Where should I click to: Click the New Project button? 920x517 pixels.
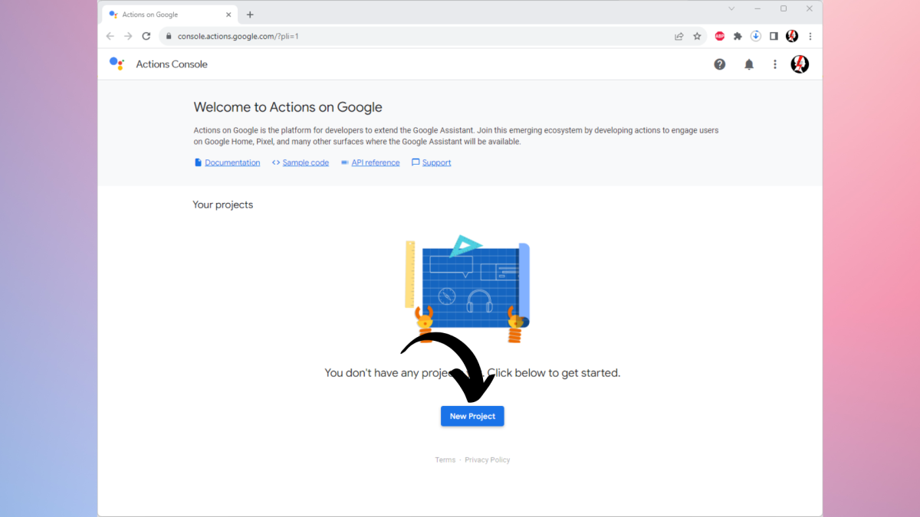pyautogui.click(x=472, y=416)
